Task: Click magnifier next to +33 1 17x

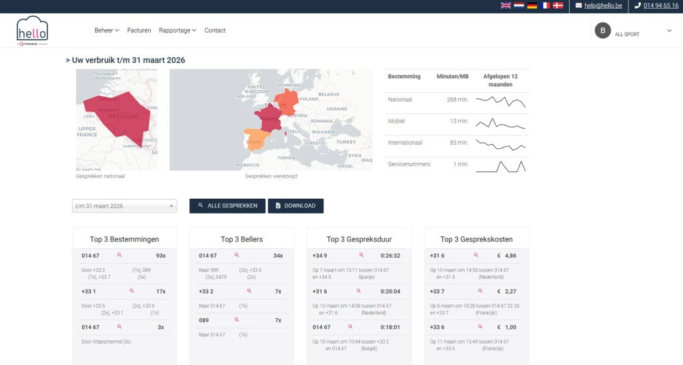Action: (x=131, y=291)
